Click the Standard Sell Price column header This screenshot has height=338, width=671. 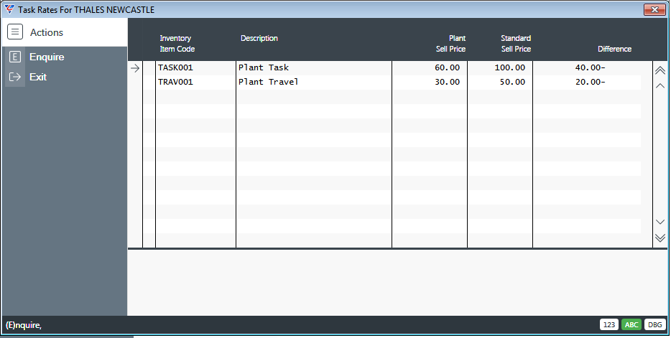[516, 44]
